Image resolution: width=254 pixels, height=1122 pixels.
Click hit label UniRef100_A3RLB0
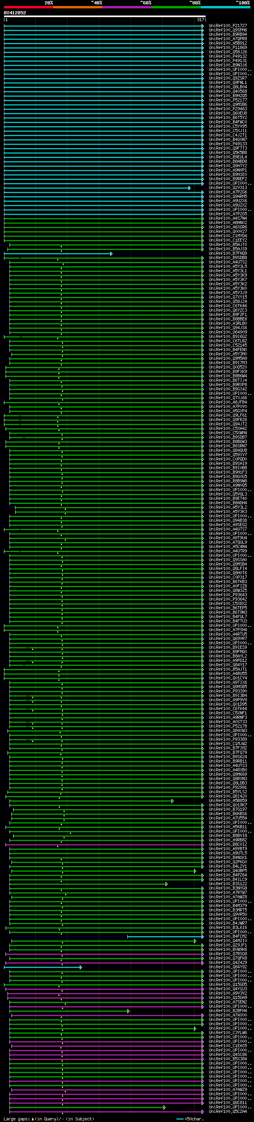(x=228, y=323)
